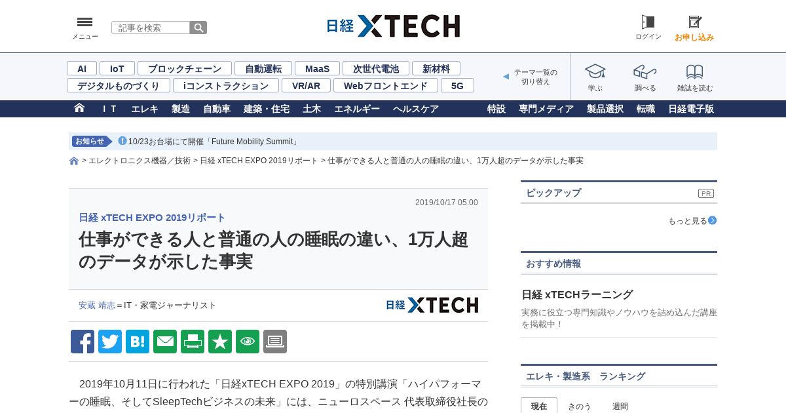Click the login door icon
Viewport: 786px width, 413px height.
click(x=648, y=22)
